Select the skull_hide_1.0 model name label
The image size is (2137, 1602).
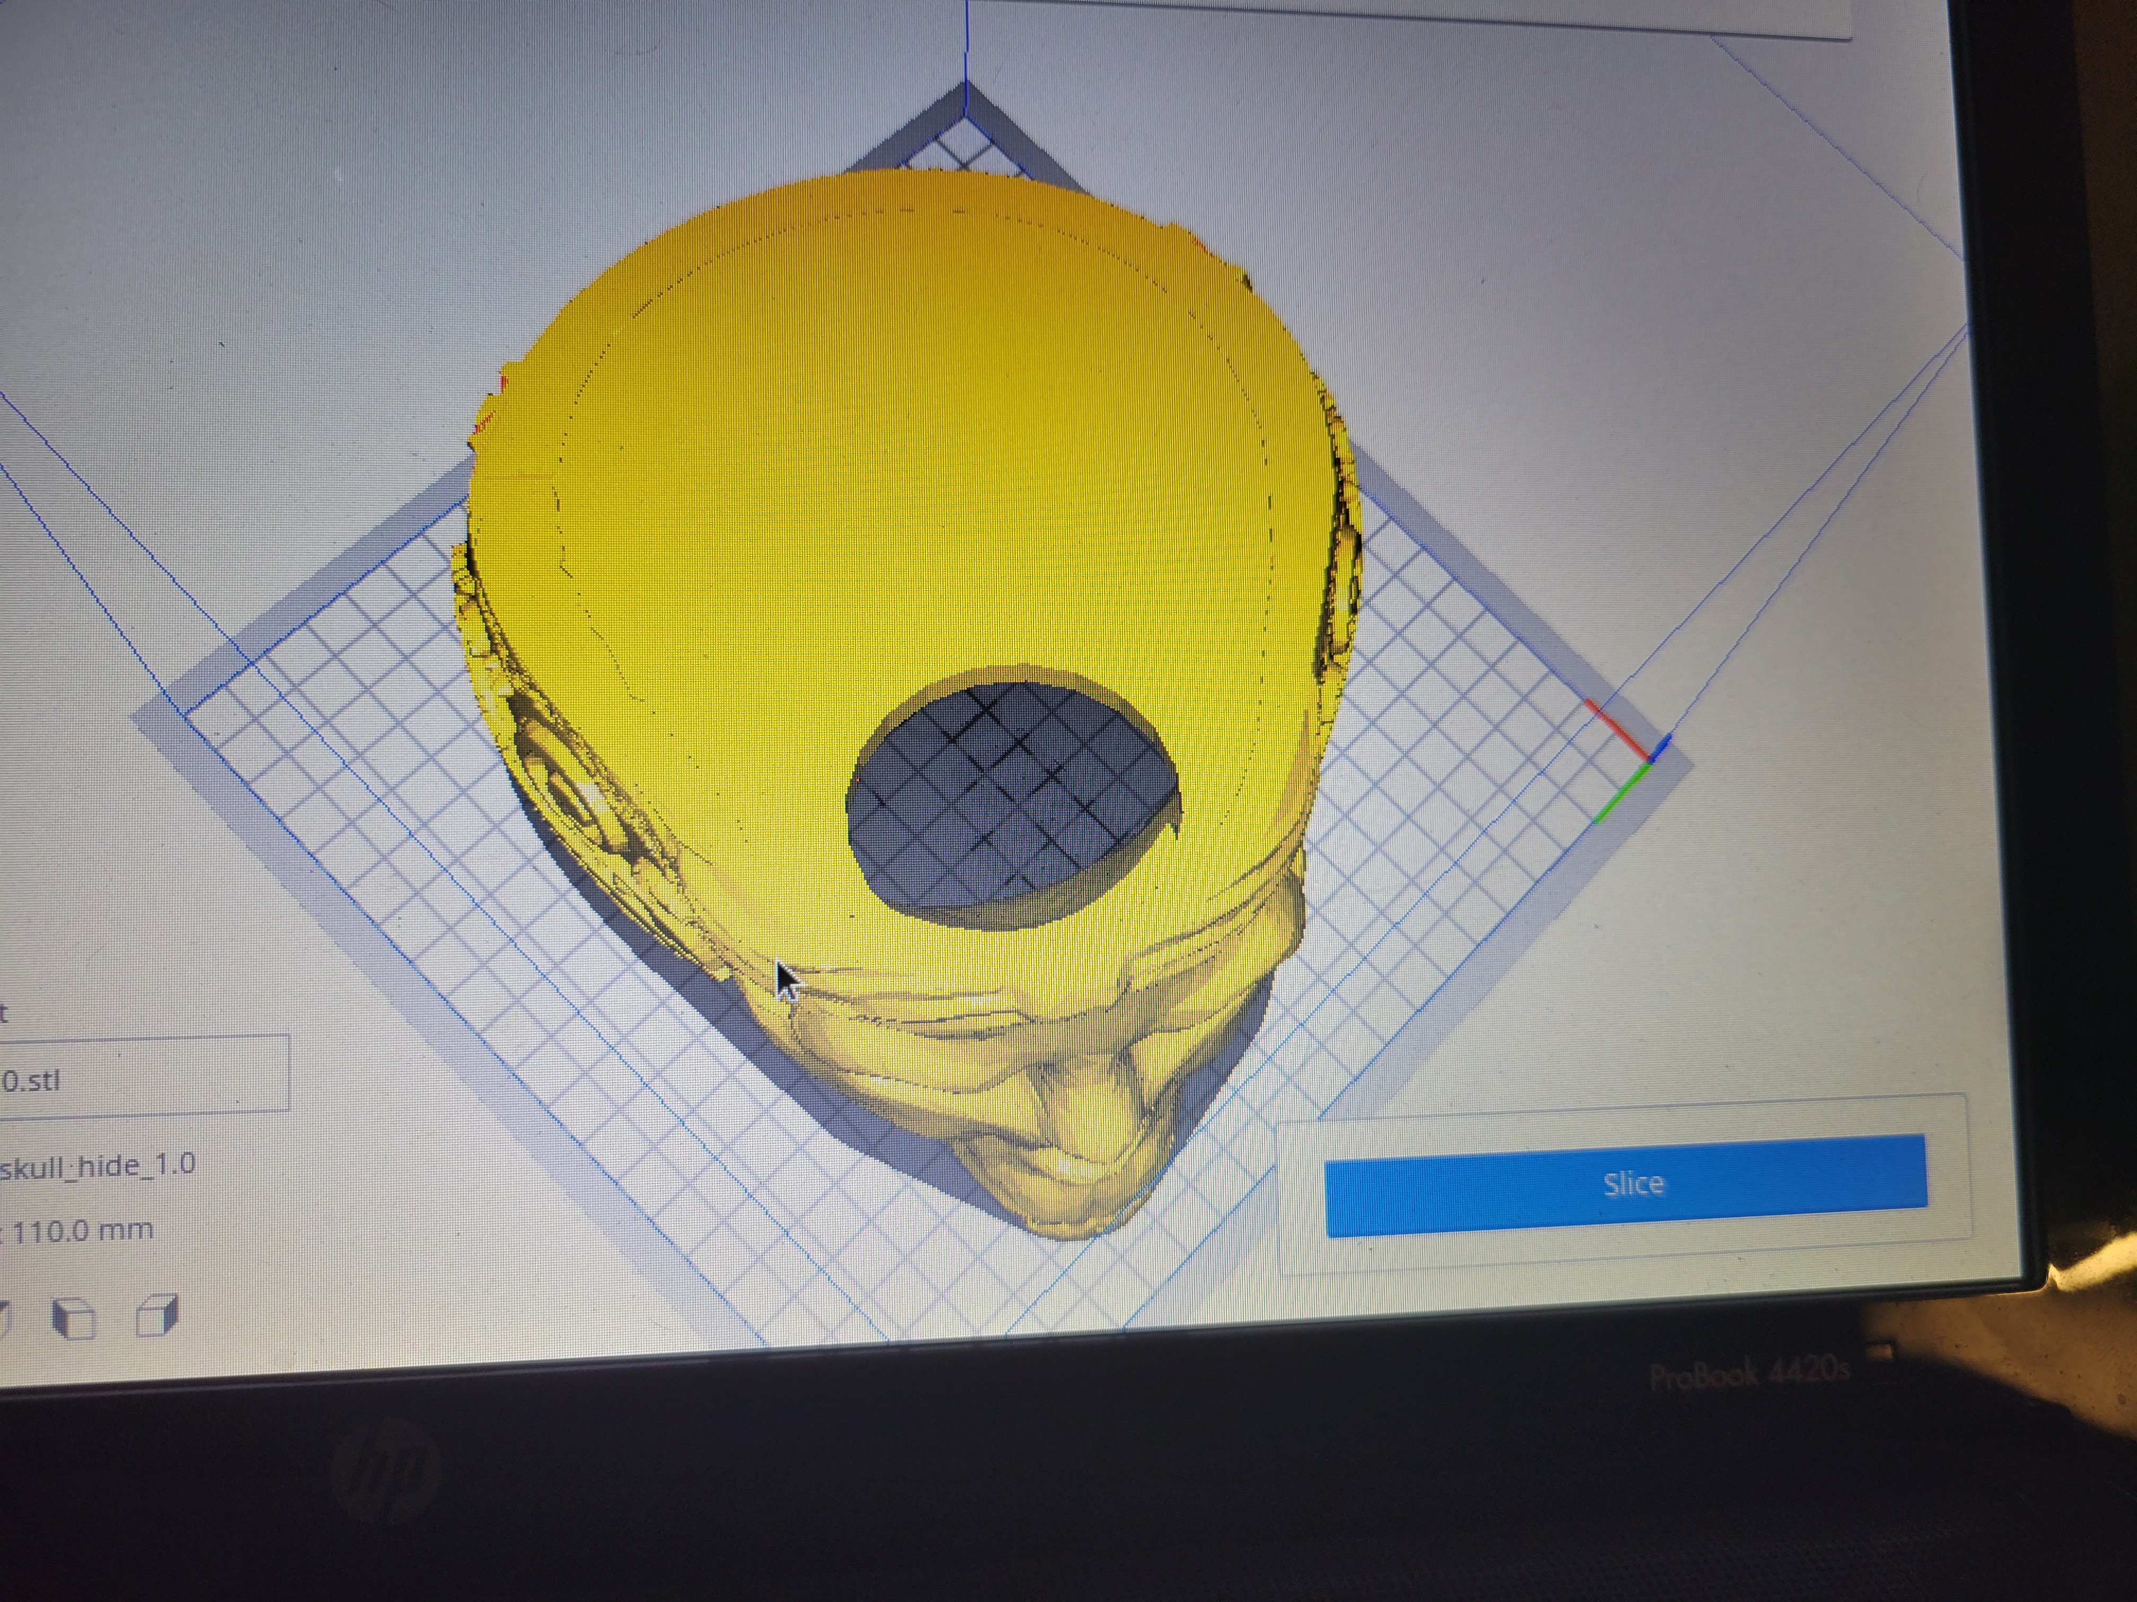pyautogui.click(x=96, y=1167)
